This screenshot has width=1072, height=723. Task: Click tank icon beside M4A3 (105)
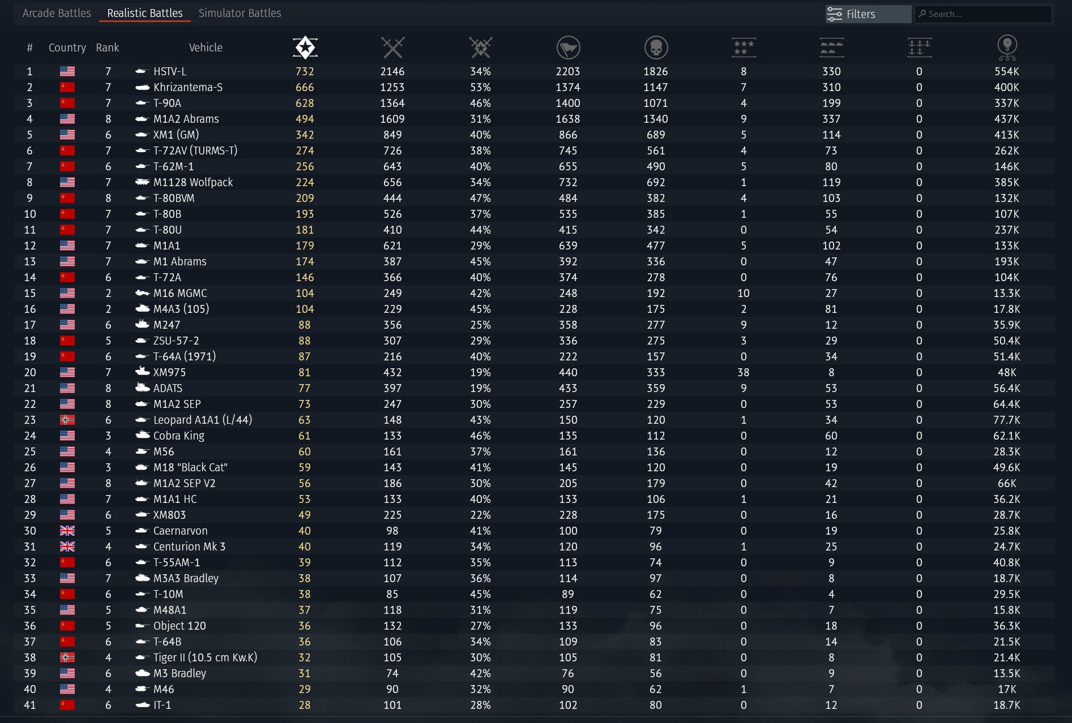tap(142, 309)
